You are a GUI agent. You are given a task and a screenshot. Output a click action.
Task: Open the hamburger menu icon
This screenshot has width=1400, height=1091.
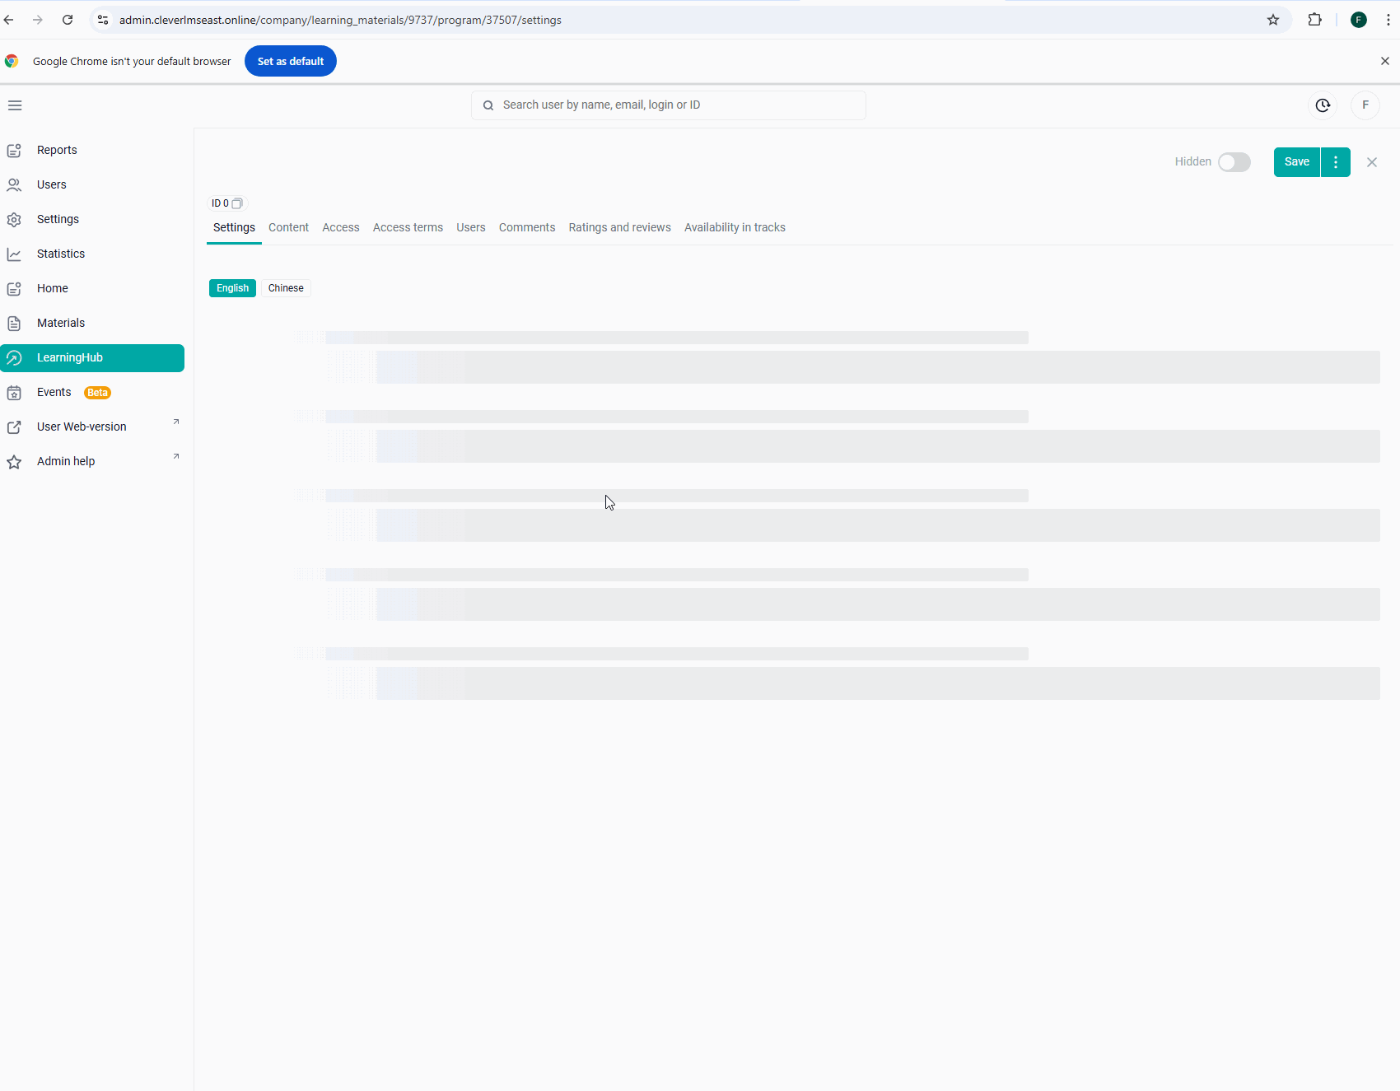click(15, 105)
